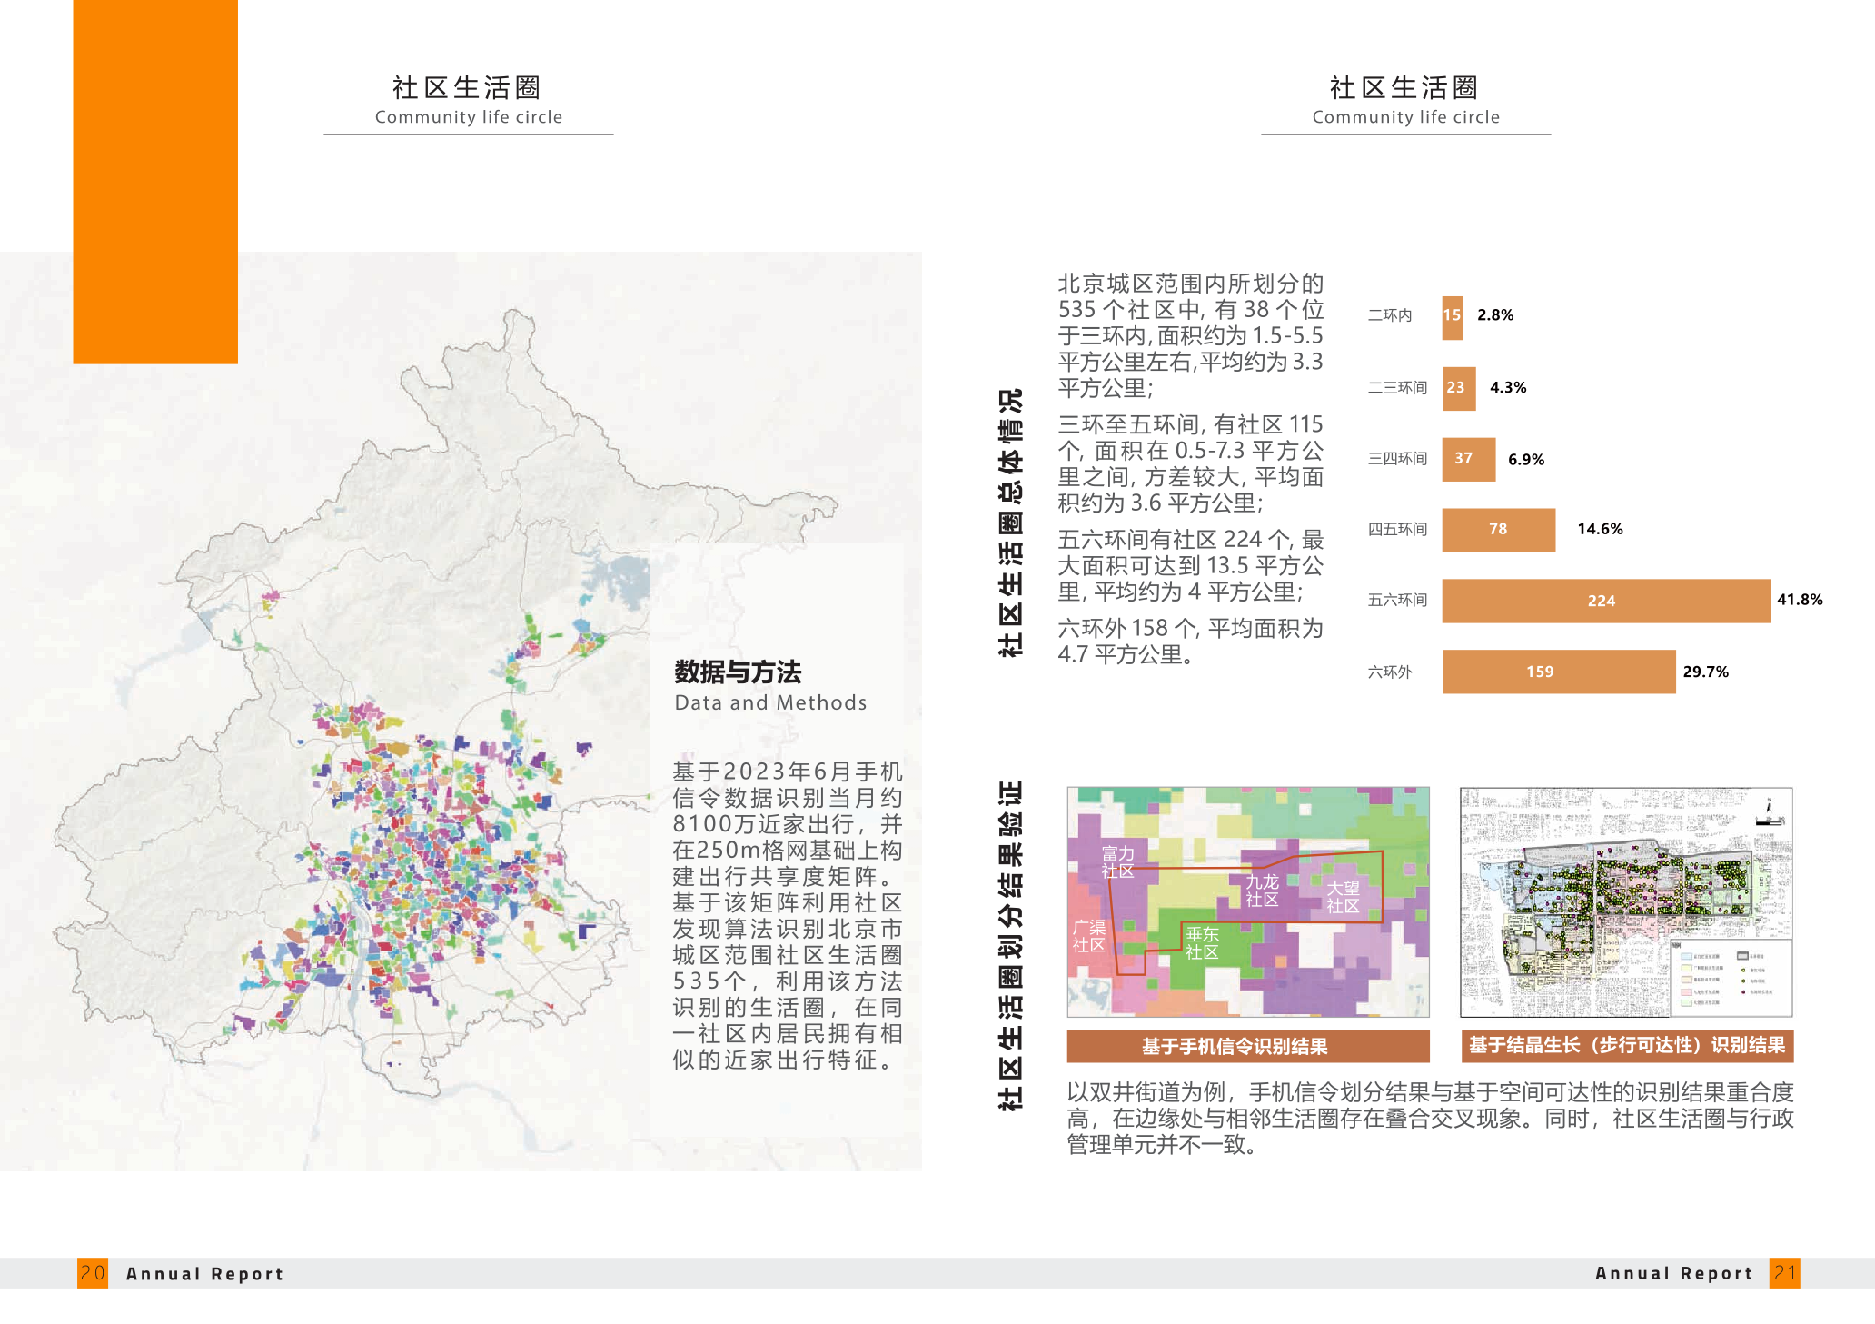Click the 基于手机信令识别结果 caption banner
Image resolution: width=1875 pixels, height=1324 pixels.
click(1247, 1046)
